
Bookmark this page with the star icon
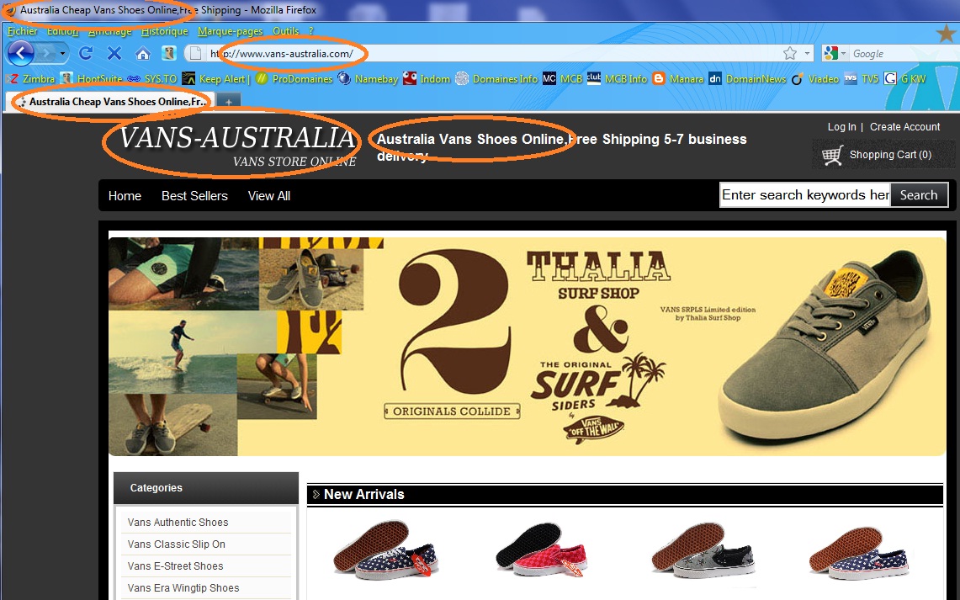(x=790, y=53)
